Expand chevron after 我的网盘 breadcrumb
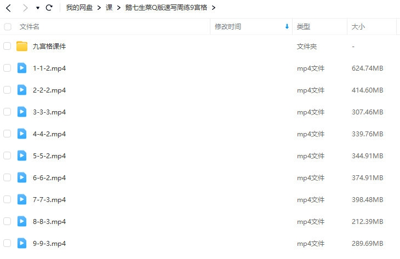This screenshot has height=259, width=400. click(99, 8)
